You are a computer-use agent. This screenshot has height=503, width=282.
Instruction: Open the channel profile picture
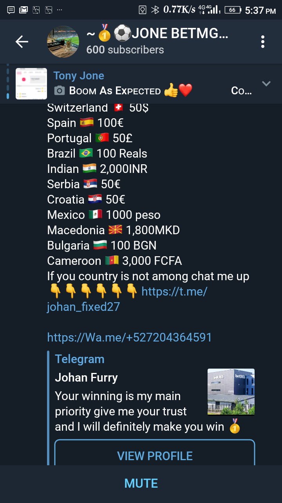pyautogui.click(x=63, y=42)
